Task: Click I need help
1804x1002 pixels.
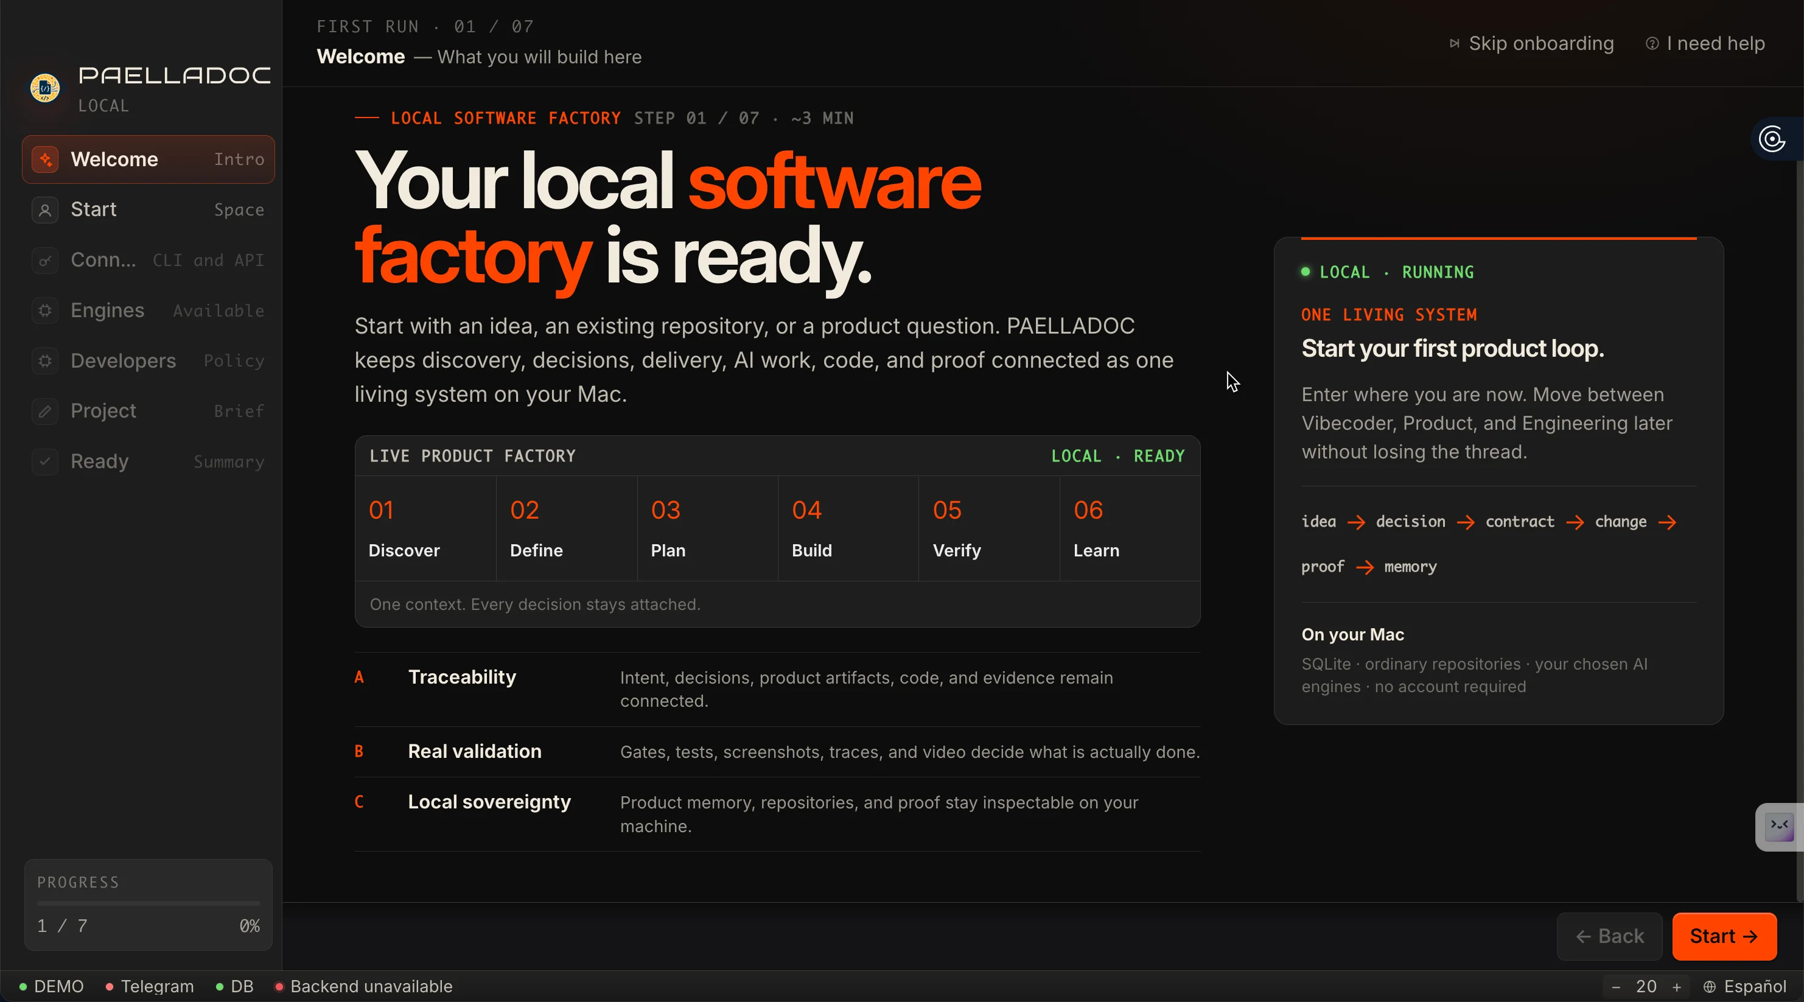Action: pos(1705,43)
